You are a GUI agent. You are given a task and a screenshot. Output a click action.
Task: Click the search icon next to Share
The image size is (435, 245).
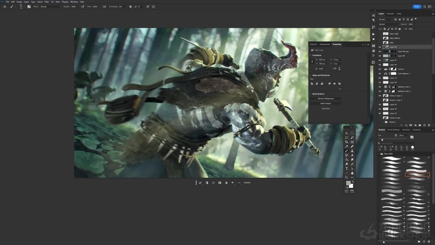[x=425, y=7]
